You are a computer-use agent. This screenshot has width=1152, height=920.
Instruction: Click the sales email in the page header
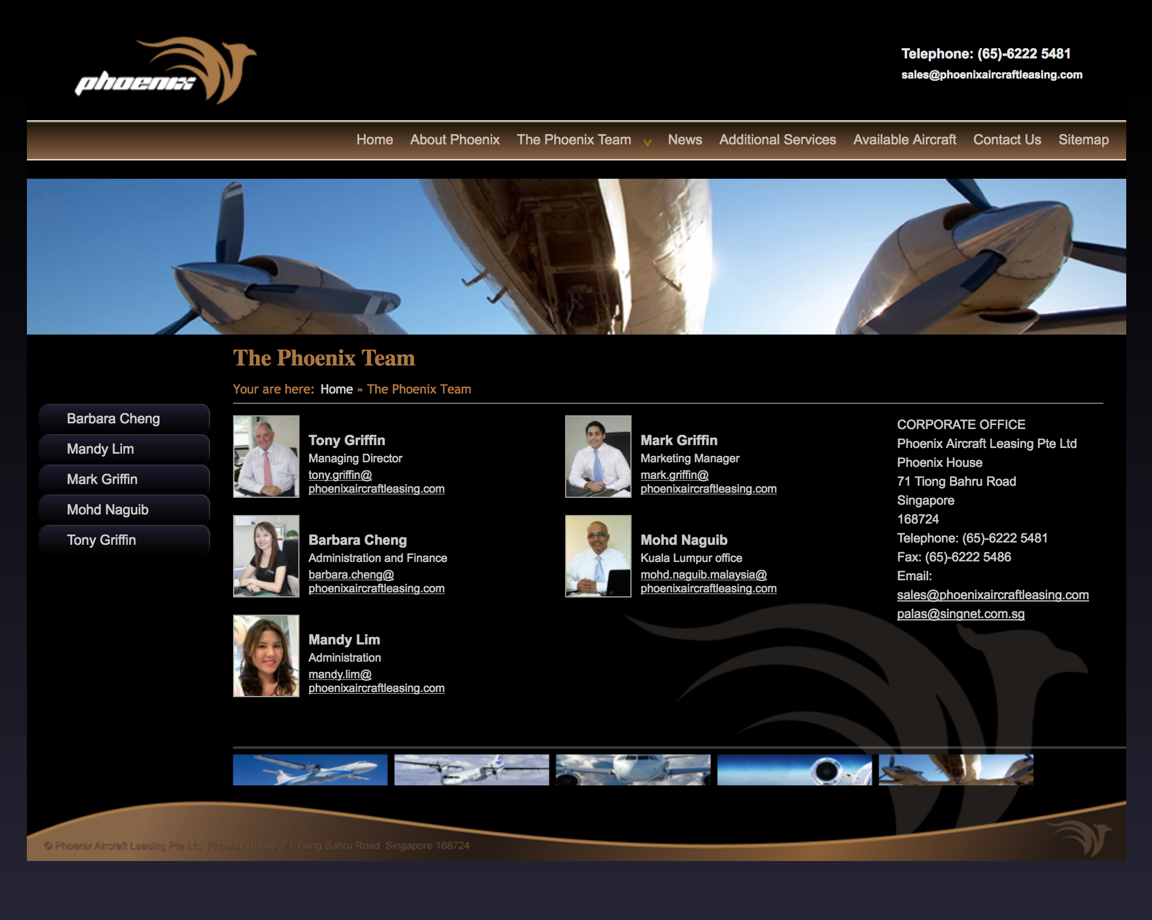(x=991, y=75)
